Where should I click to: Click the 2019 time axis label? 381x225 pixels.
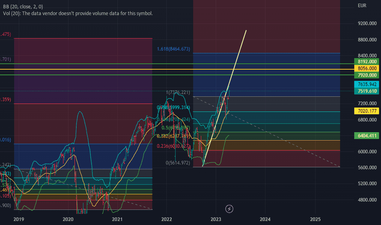pos(19,219)
